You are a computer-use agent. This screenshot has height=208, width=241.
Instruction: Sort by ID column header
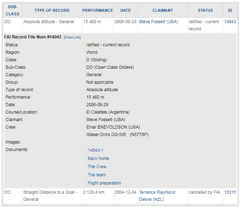coord(230,10)
